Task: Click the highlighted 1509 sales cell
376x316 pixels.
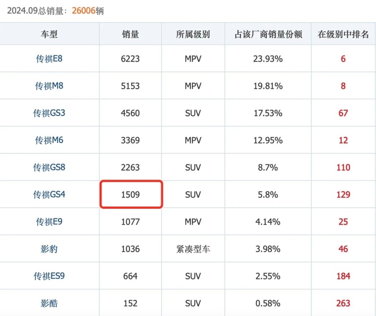Action: (131, 195)
